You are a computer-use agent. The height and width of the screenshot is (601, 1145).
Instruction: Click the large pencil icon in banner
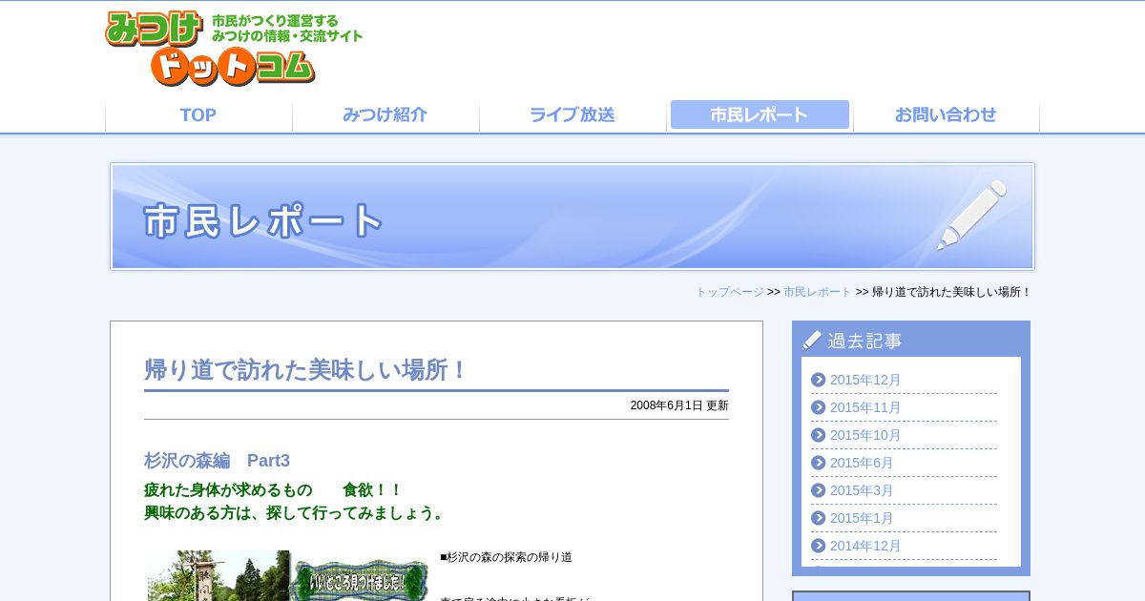pyautogui.click(x=971, y=216)
